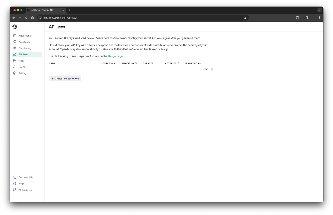
Task: Open Fine-tuning in the sidebar
Action: [x=27, y=48]
